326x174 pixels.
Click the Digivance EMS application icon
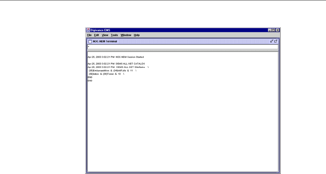[88, 30]
